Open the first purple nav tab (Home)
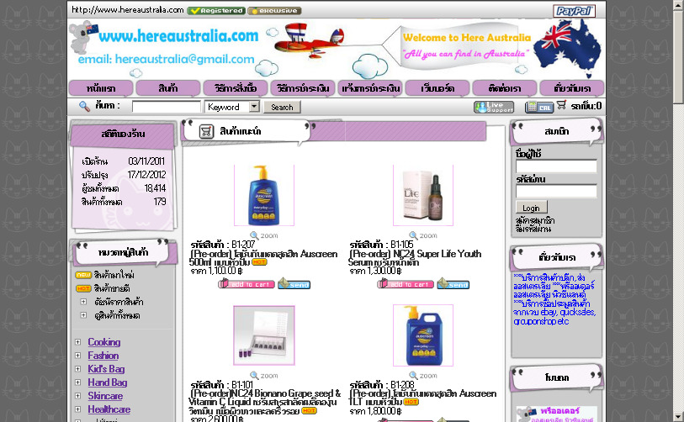This screenshot has width=684, height=422. click(101, 88)
